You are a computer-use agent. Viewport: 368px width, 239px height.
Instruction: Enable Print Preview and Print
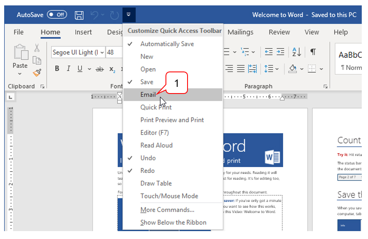point(173,120)
